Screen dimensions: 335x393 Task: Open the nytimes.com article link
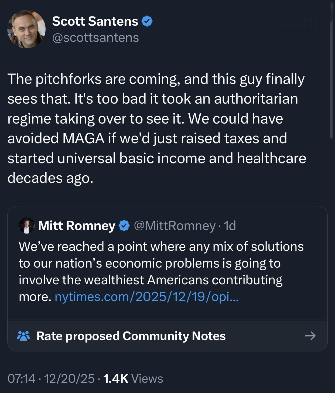click(146, 297)
